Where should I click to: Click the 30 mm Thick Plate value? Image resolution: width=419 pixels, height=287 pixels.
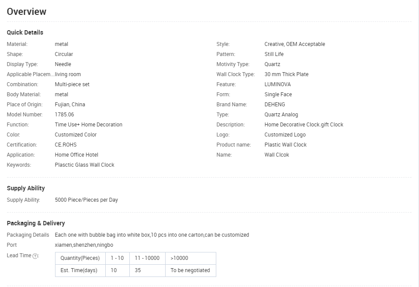coord(287,74)
